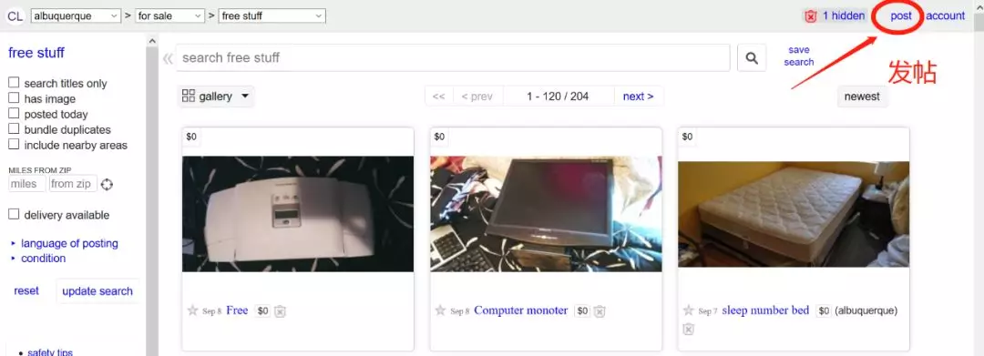Viewport: 984px width, 356px height.
Task: Open the albuquerque location dropdown
Action: point(76,15)
